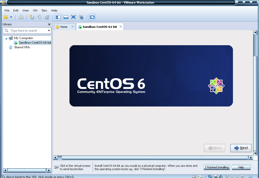The width and height of the screenshot is (259, 178).
Task: Close the Home tab
Action: coord(72,27)
